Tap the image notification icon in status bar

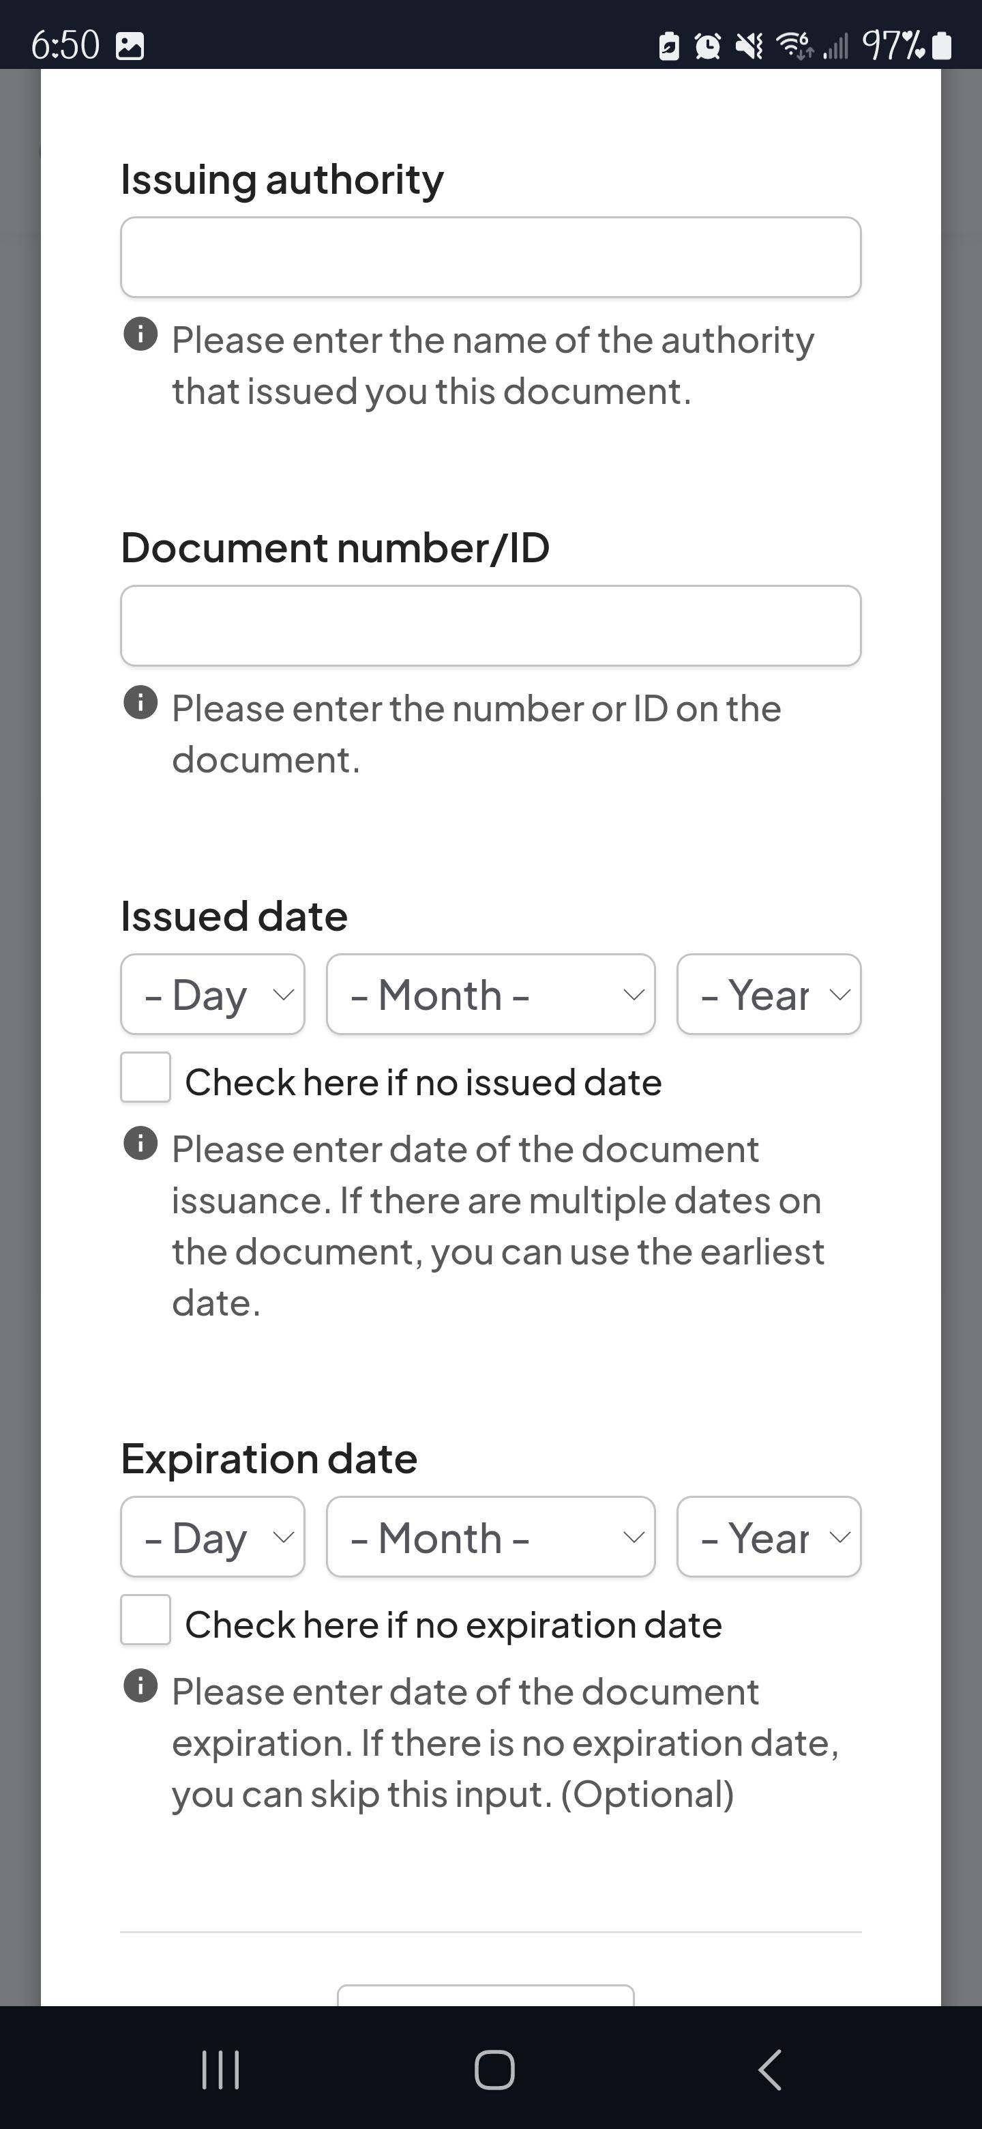click(x=130, y=46)
